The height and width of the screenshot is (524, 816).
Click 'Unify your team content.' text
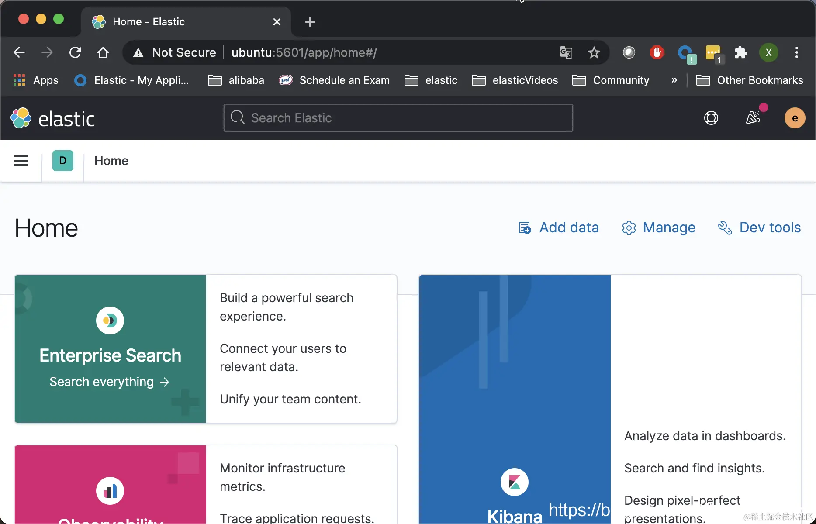[290, 399]
